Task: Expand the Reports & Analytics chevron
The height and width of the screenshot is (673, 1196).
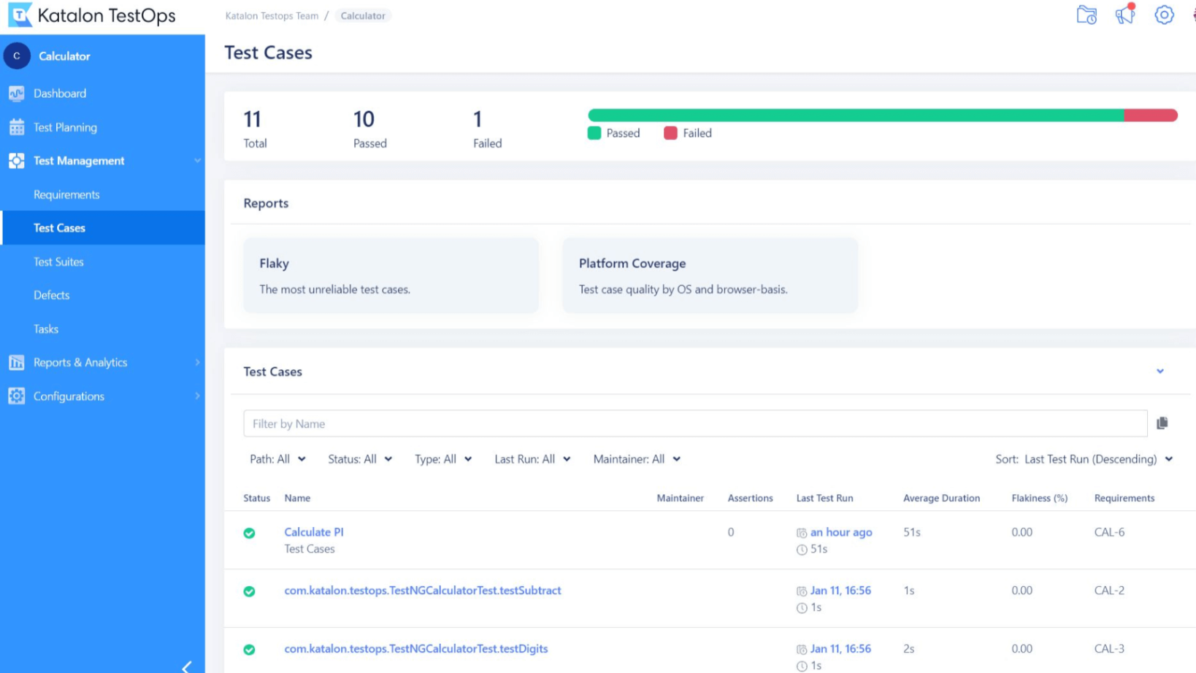Action: coord(197,362)
